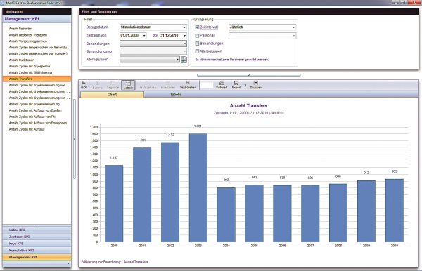Click the Export save icon
Image resolution: width=422 pixels, height=271 pixels.
coord(236,83)
